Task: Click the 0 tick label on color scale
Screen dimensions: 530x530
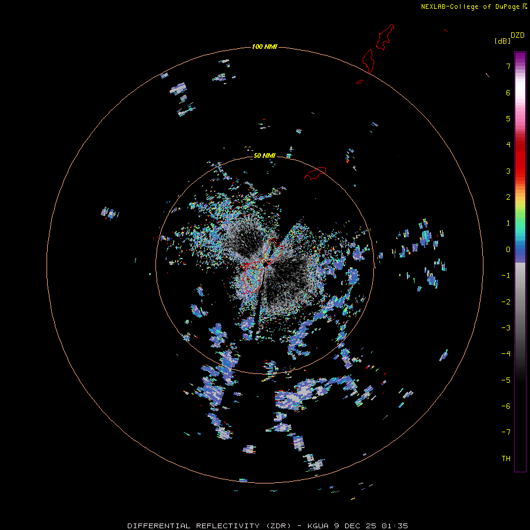Action: 508,250
